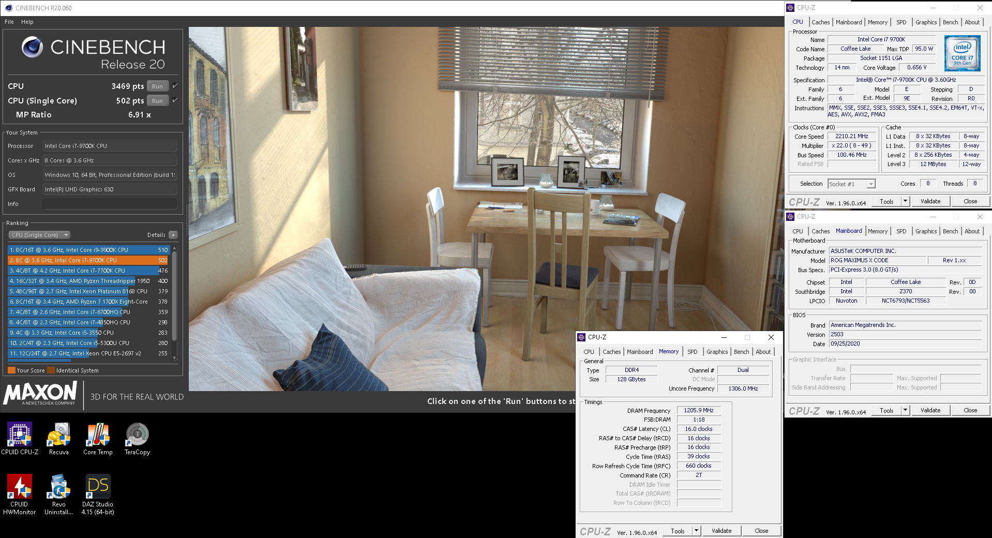Click the memory size 128 GBytes value
The width and height of the screenshot is (992, 538).
(631, 379)
